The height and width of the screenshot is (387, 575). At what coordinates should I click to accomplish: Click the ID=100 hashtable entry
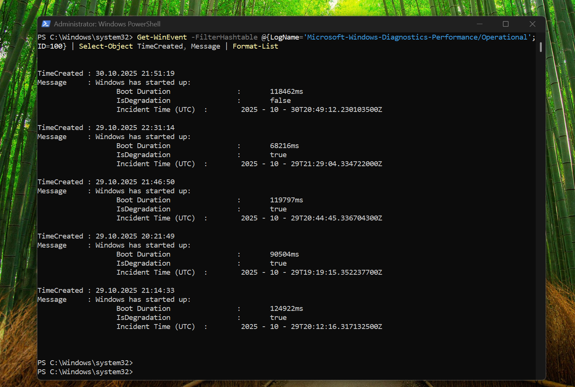(51, 46)
